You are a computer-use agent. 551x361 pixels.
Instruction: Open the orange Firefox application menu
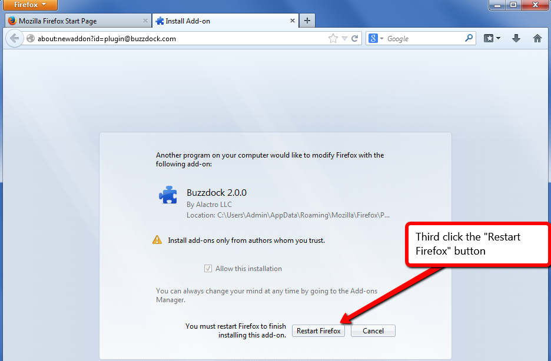(30, 5)
